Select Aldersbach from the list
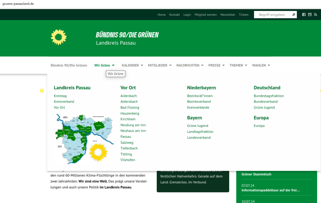 point(129,102)
